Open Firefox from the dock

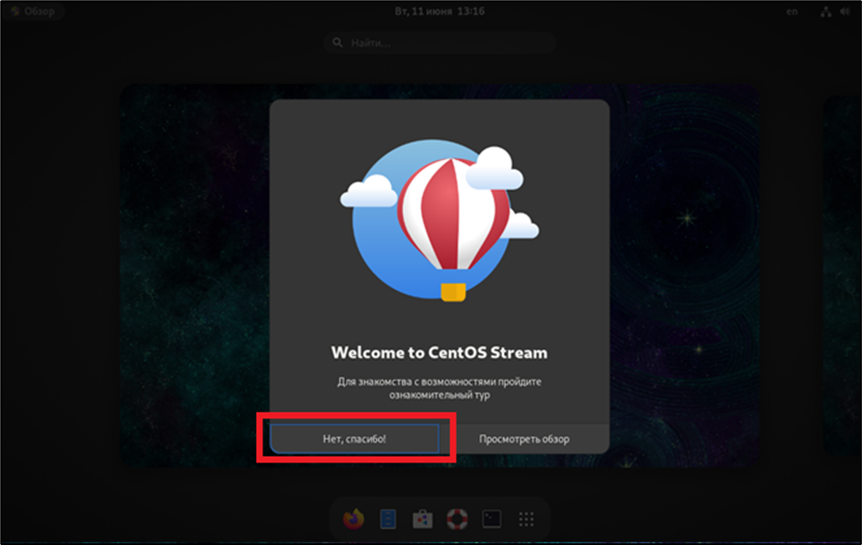pyautogui.click(x=353, y=518)
